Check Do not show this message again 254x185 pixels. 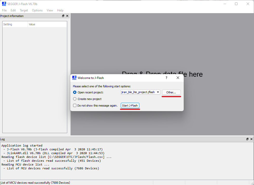(75, 106)
